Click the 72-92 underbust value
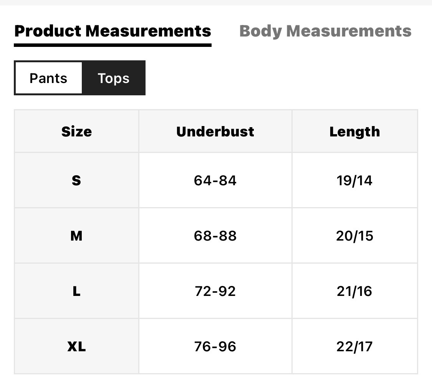 [x=215, y=291]
